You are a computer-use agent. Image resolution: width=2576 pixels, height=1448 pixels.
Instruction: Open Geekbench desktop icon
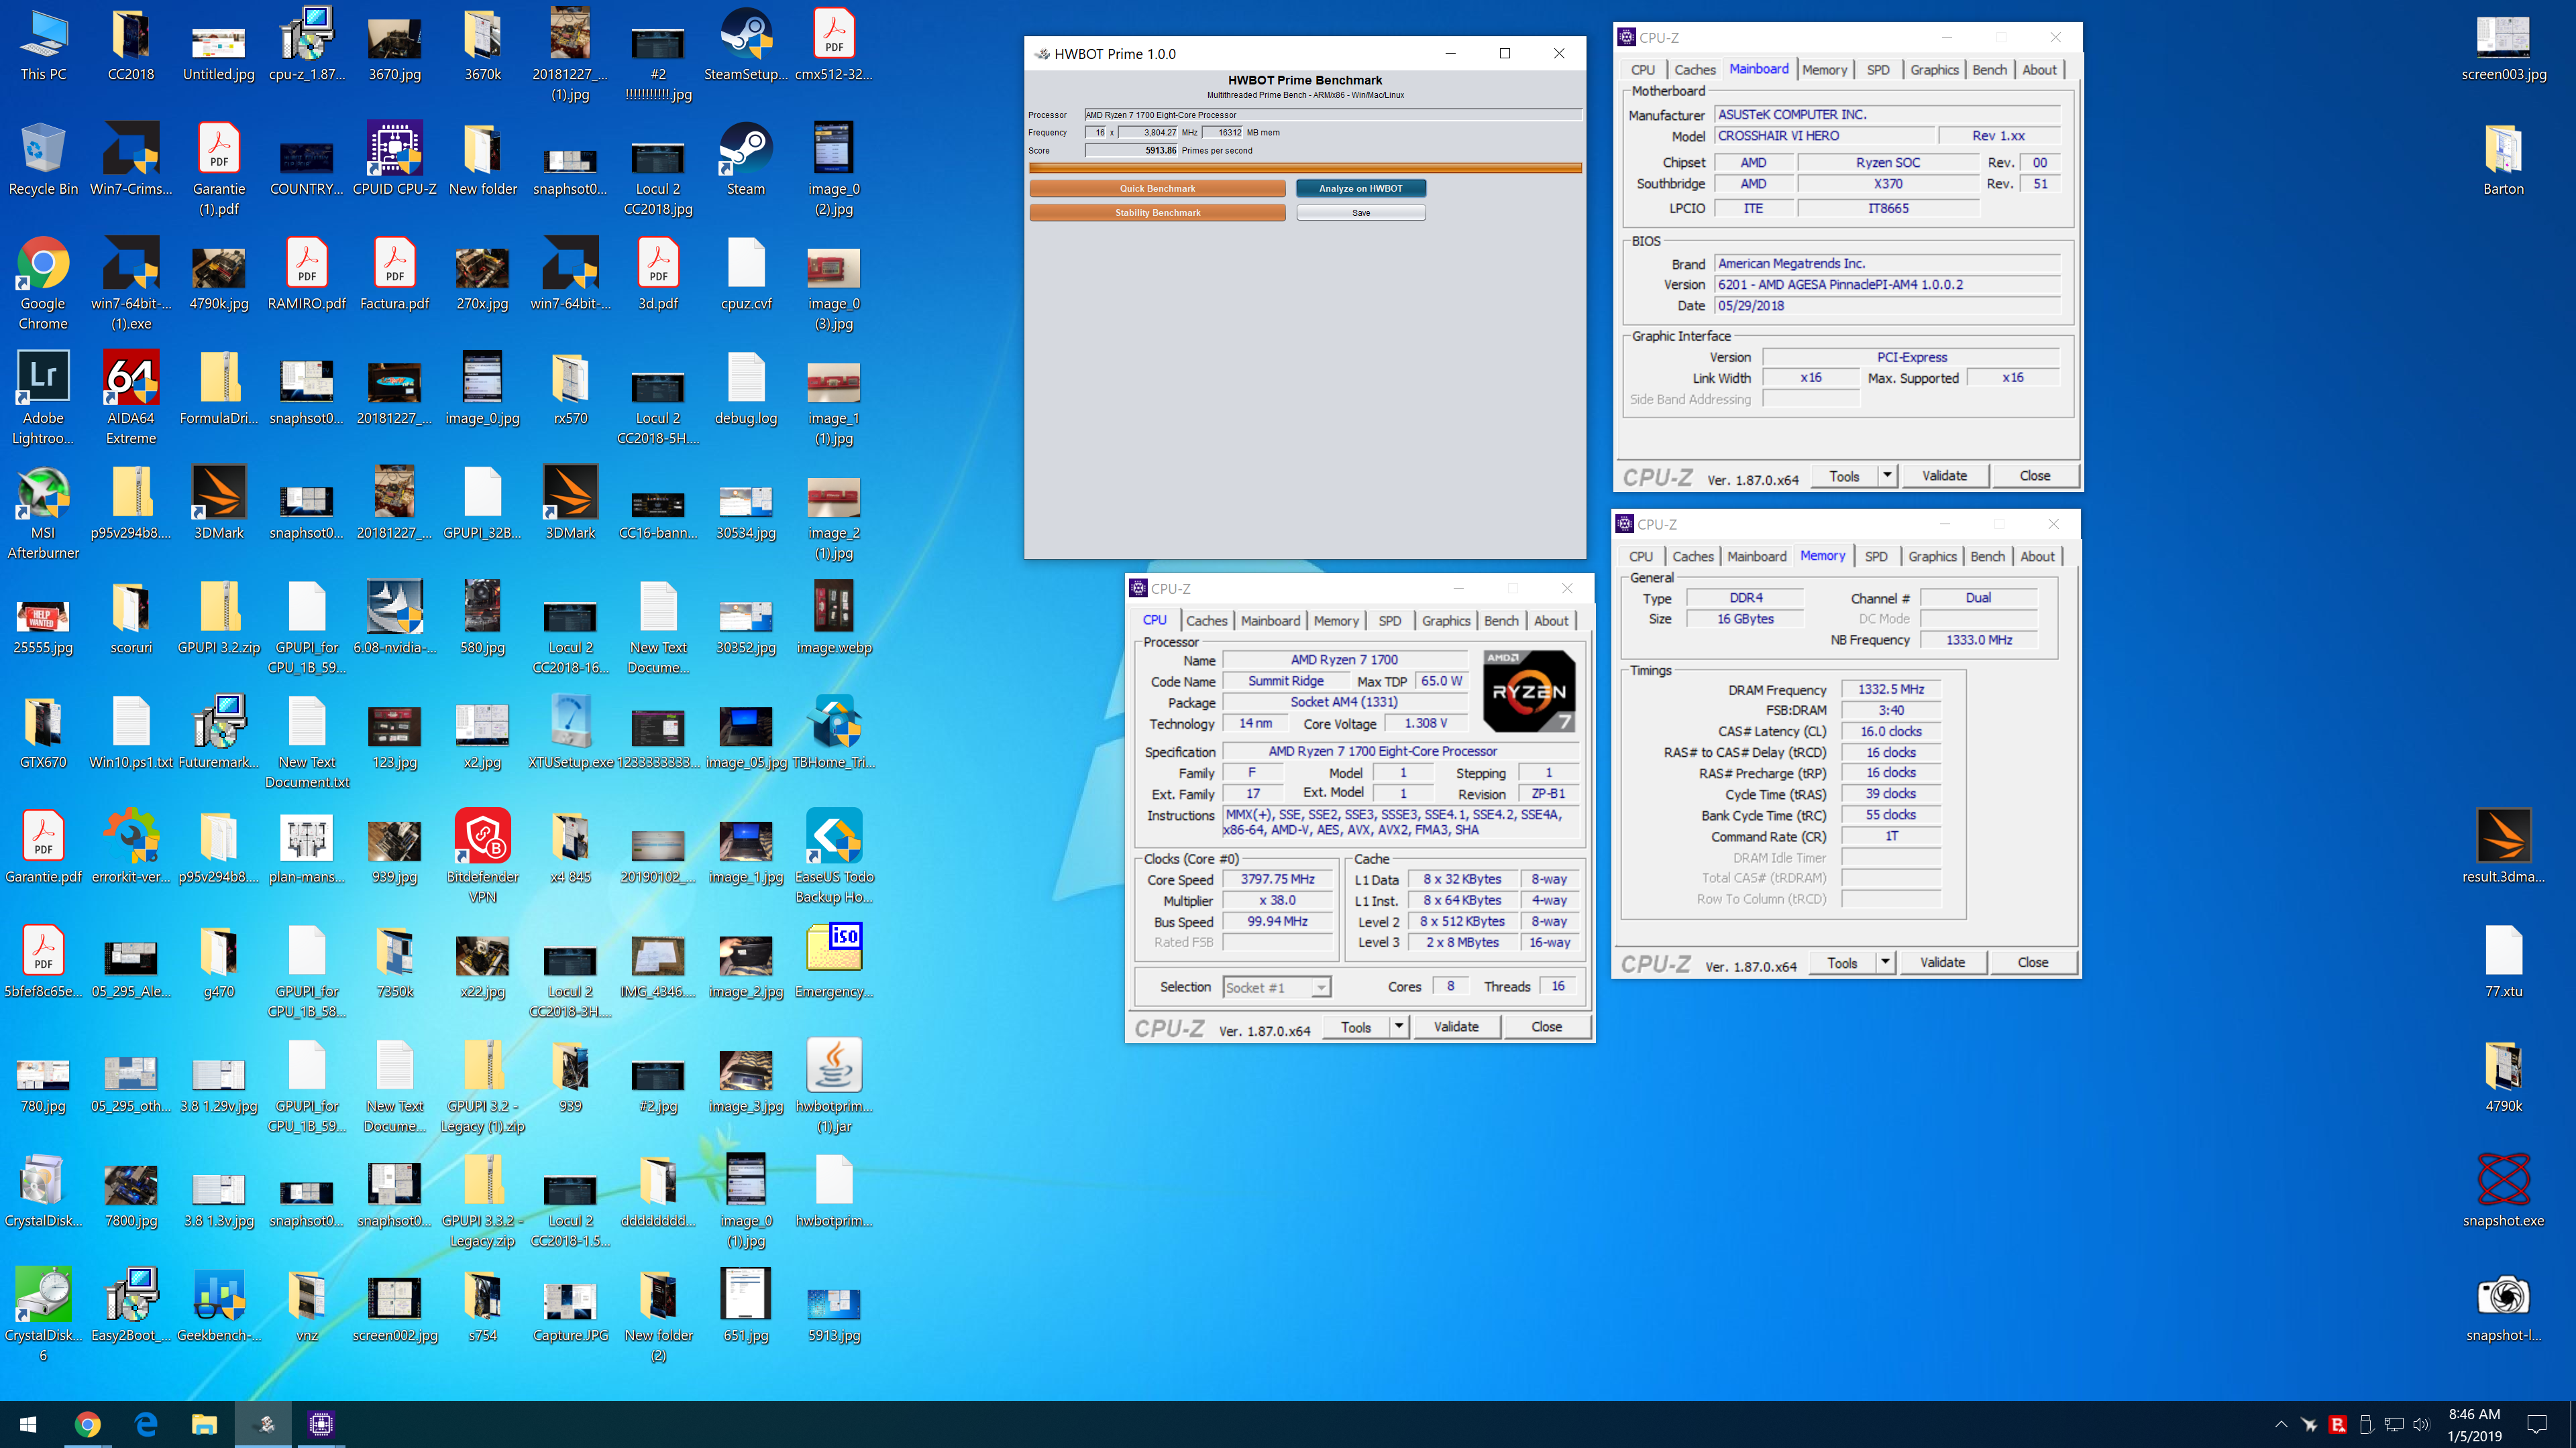pyautogui.click(x=219, y=1307)
